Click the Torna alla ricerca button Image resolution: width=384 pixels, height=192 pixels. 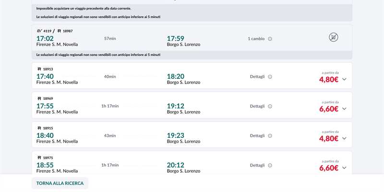pos(60,183)
